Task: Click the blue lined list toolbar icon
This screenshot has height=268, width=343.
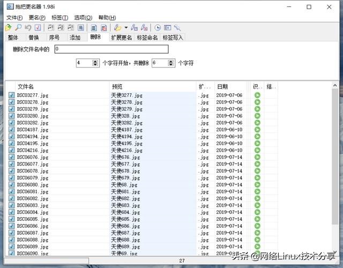Action: click(94, 28)
